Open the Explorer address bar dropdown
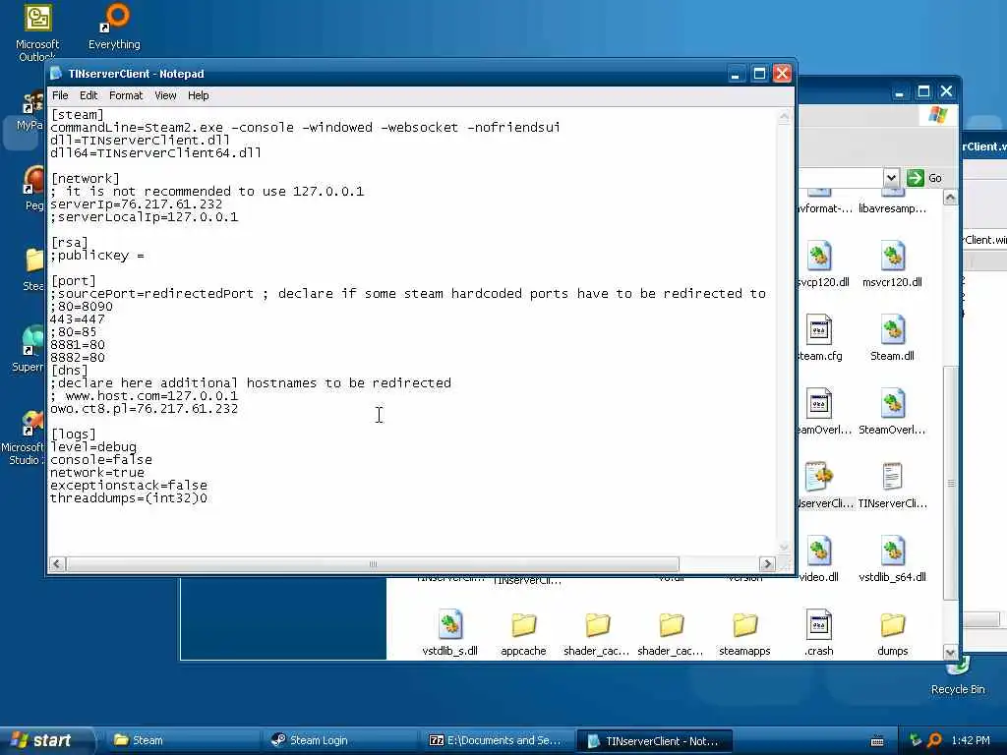 (891, 178)
